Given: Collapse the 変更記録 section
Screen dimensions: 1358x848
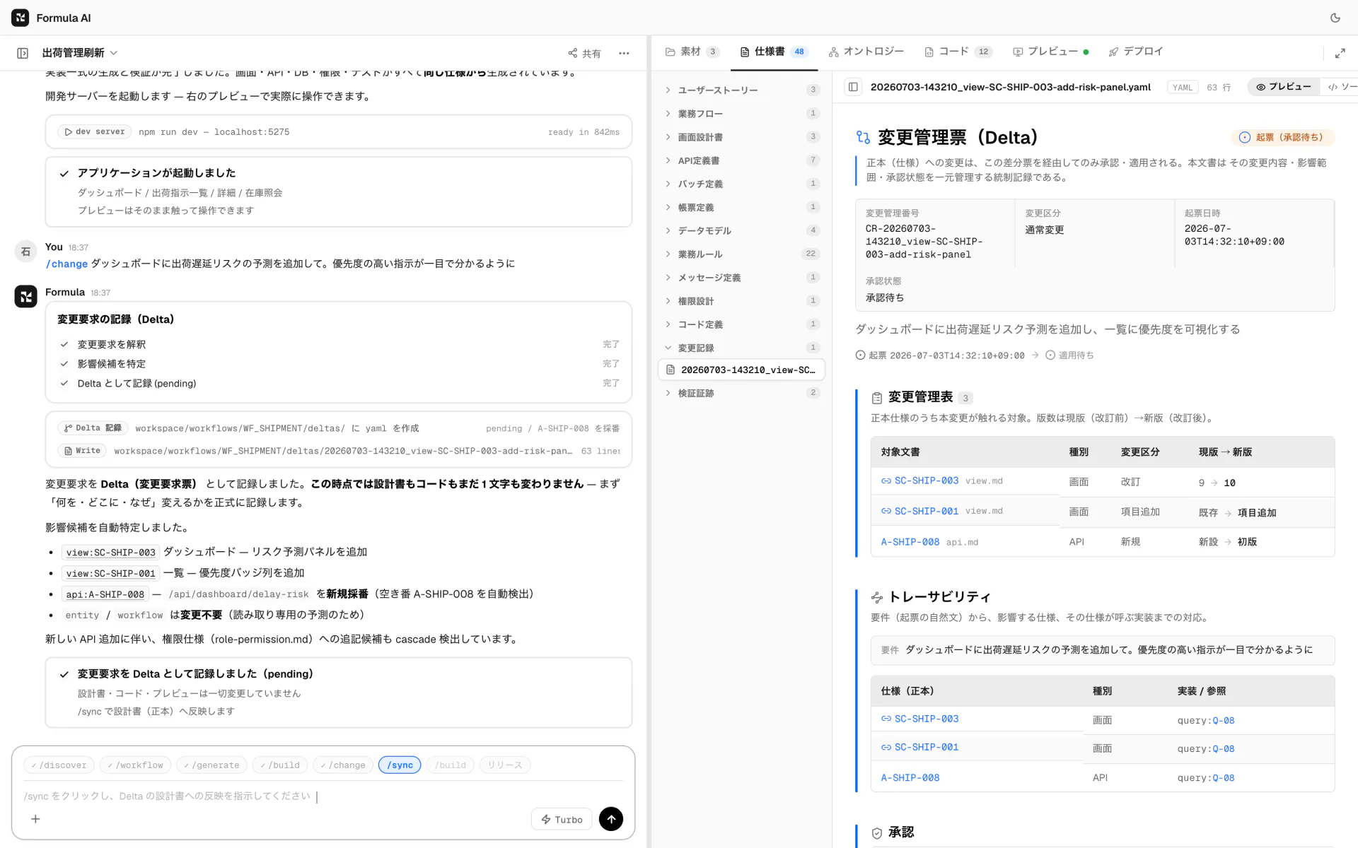Looking at the screenshot, I should pos(741,348).
